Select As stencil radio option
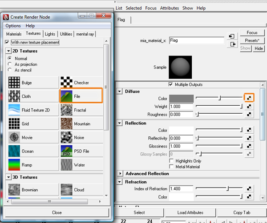 pyautogui.click(x=10, y=70)
